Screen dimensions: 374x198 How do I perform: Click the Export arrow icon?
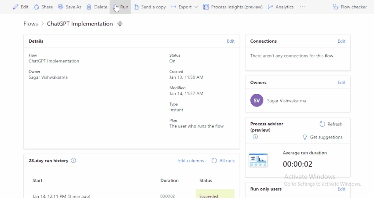(x=173, y=7)
